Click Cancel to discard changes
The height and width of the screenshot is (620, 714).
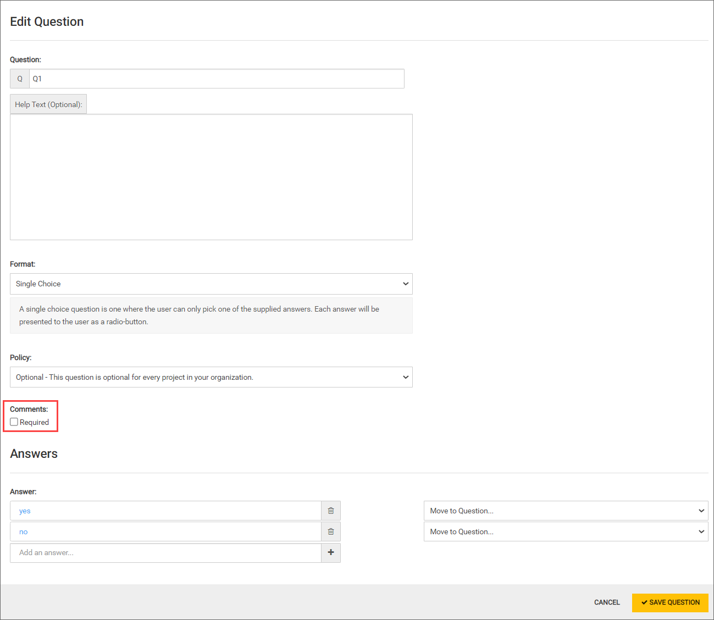tap(607, 602)
